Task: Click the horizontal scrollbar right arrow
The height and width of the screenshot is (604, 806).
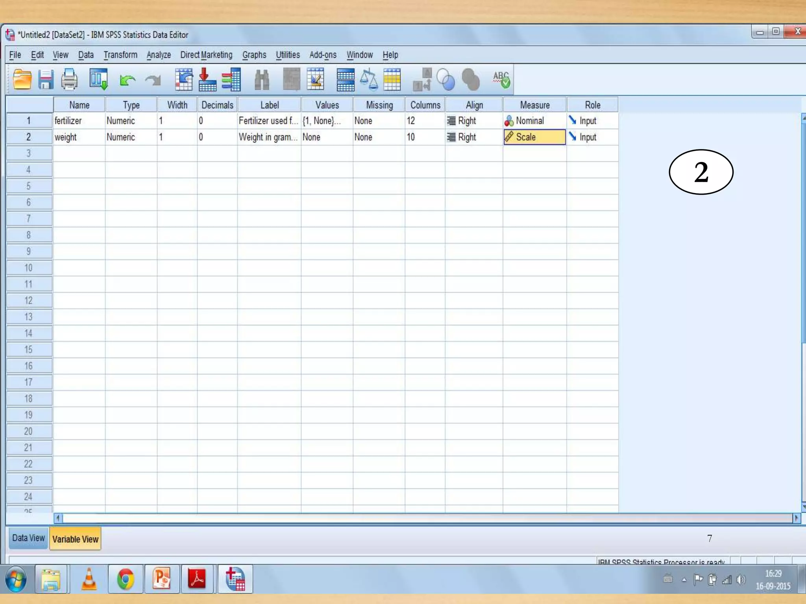Action: click(x=796, y=518)
